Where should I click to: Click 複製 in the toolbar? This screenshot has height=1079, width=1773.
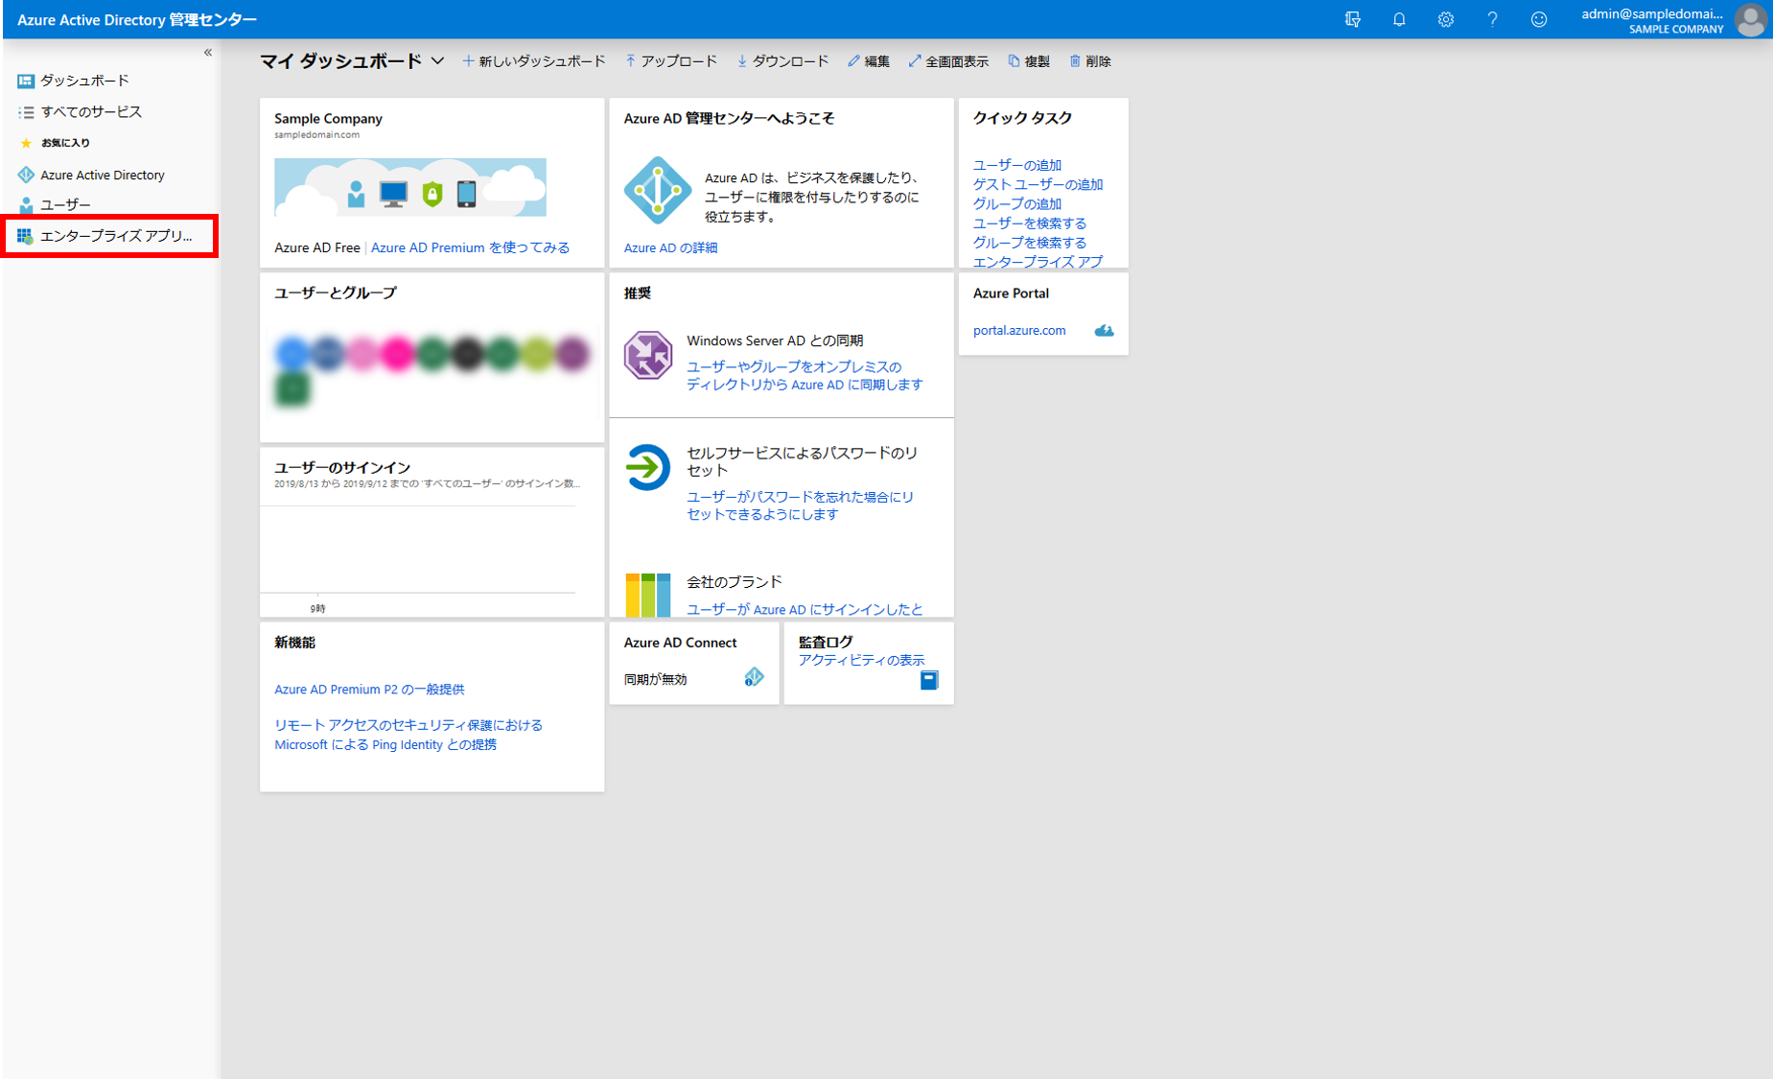tap(1028, 61)
